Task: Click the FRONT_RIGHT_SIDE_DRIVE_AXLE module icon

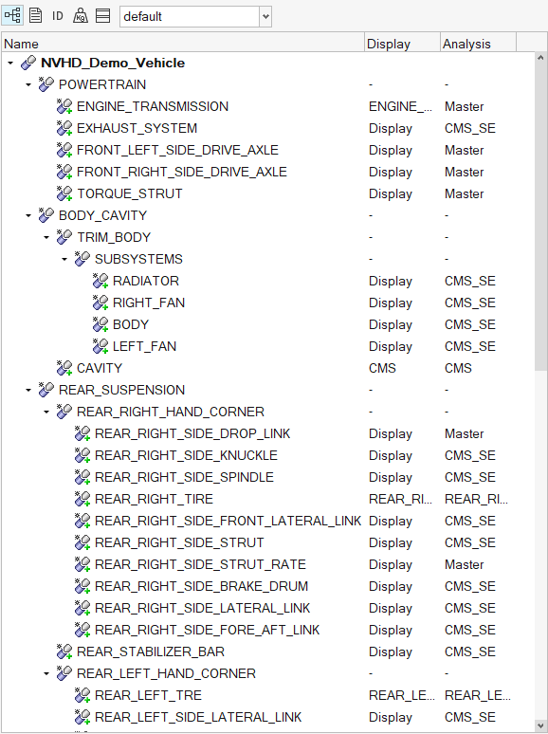Action: (64, 172)
